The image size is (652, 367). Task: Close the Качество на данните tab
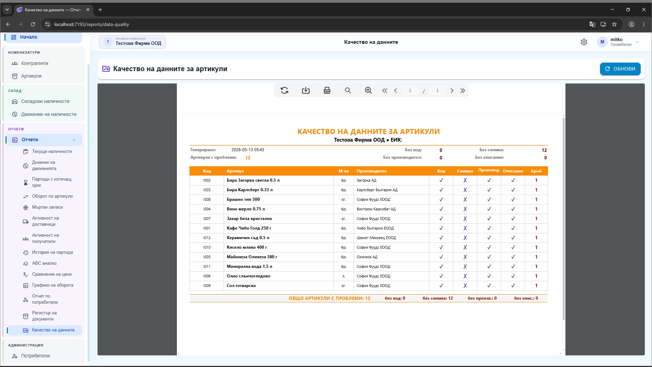(88, 10)
